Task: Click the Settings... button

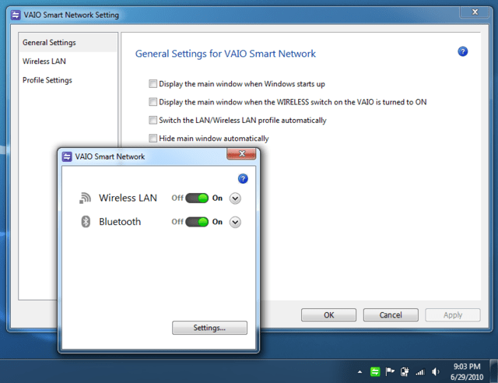Action: 209,328
